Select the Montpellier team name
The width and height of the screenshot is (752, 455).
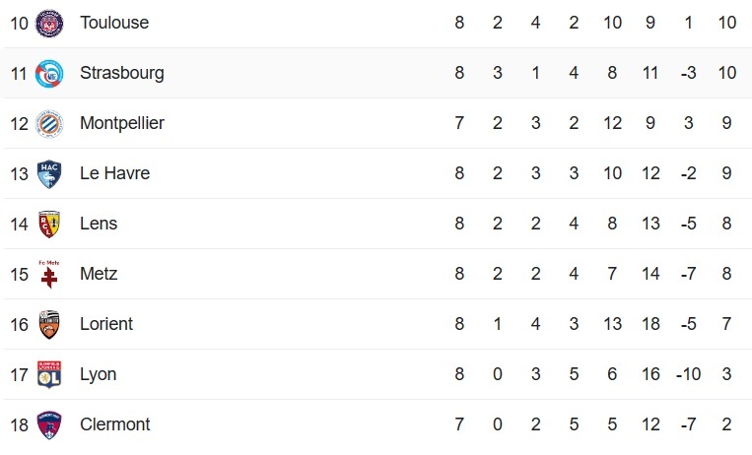click(121, 123)
